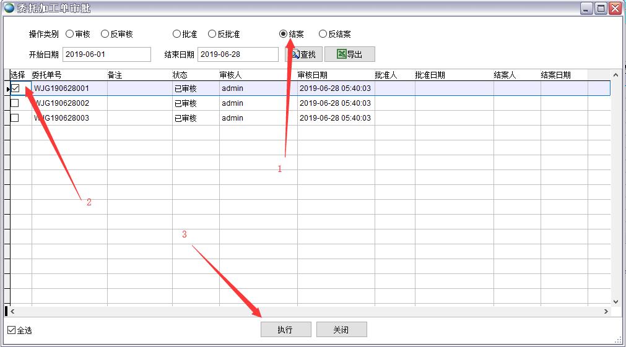The width and height of the screenshot is (626, 347).
Task: Select the 反审核 radio option
Action: coord(105,34)
